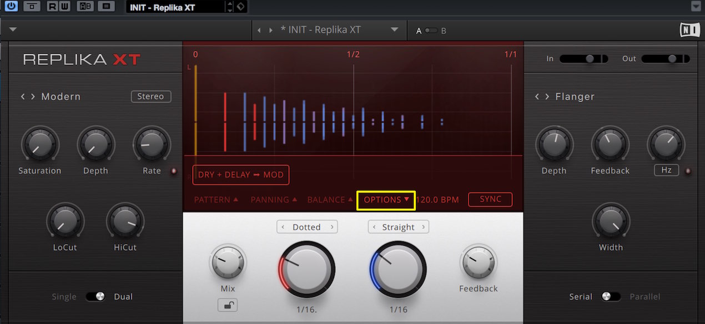Toggle the plugin power button

11,7
